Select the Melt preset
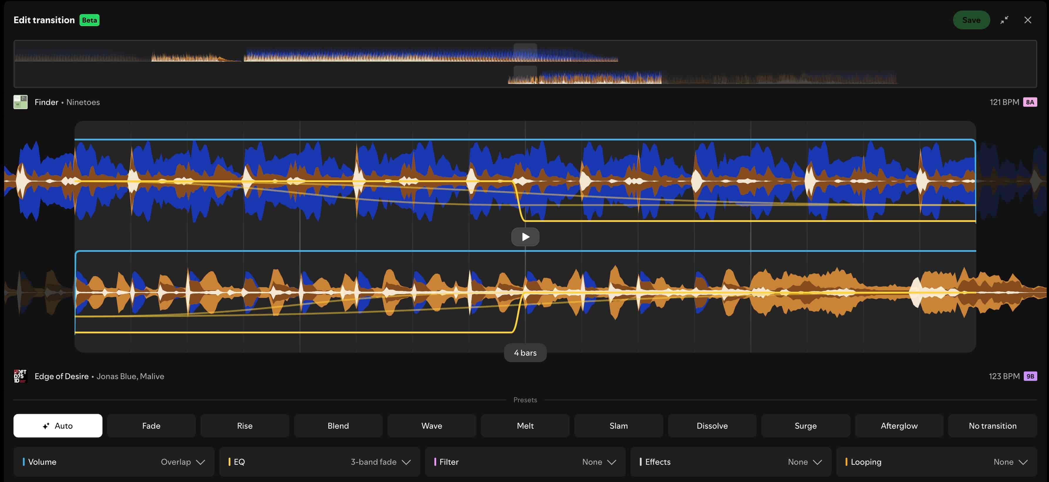The image size is (1049, 482). click(x=525, y=425)
